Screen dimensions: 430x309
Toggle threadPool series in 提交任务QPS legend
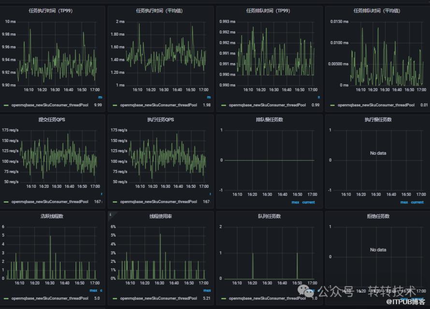(50, 202)
